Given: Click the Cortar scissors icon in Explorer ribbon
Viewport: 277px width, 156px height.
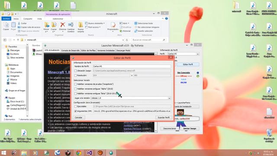Looking at the screenshot, I should pos(19,23).
